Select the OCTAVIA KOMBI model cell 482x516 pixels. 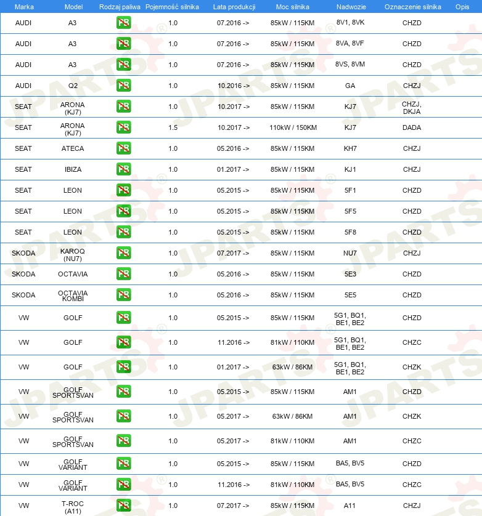point(73,296)
